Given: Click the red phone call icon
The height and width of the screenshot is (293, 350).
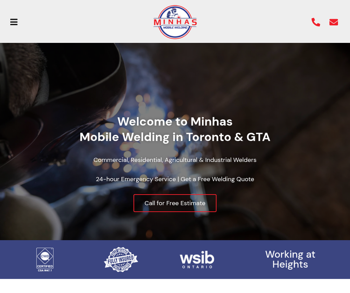Looking at the screenshot, I should pos(315,22).
